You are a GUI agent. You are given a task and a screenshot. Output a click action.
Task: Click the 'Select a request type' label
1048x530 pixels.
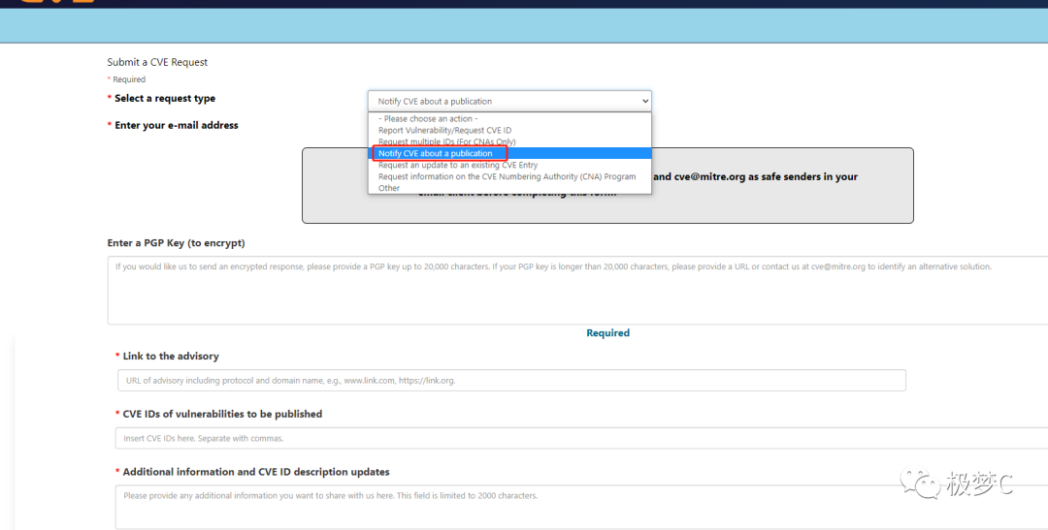pos(164,98)
